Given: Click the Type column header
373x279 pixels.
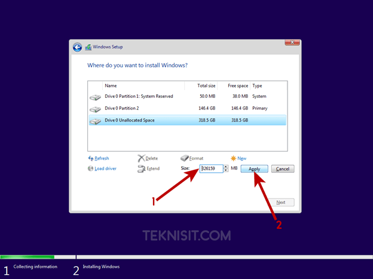Looking at the screenshot, I should pyautogui.click(x=268, y=86).
